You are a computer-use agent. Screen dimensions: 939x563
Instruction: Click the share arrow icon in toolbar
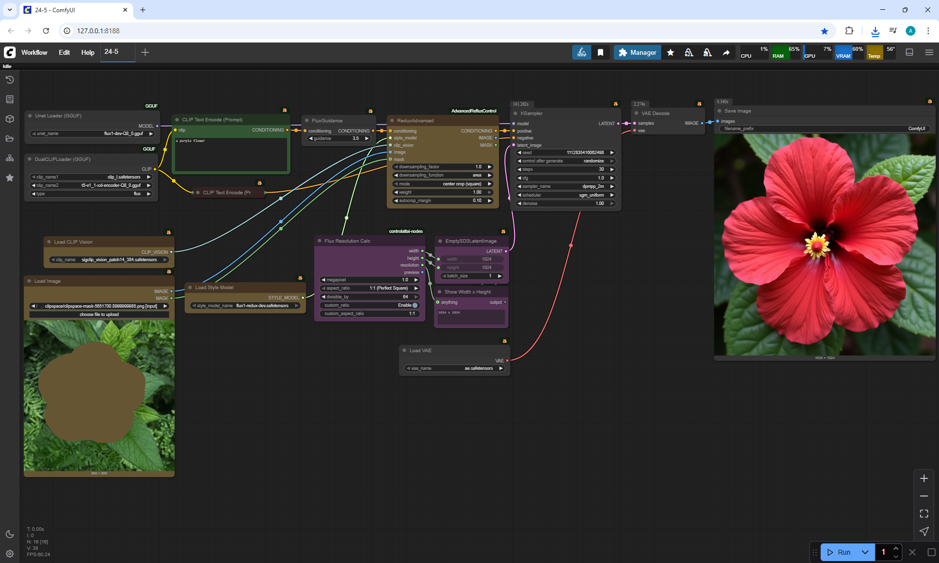tap(726, 52)
